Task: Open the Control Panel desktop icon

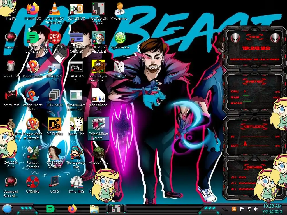Action: pyautogui.click(x=11, y=98)
